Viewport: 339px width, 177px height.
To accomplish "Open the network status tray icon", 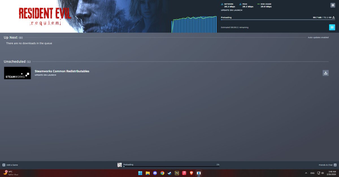I will (x=319, y=173).
